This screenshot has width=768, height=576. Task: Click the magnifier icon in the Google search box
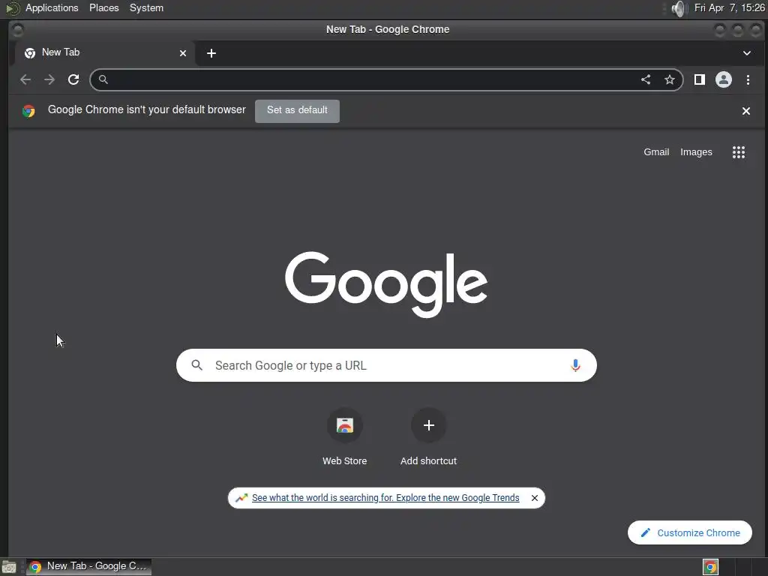point(197,365)
